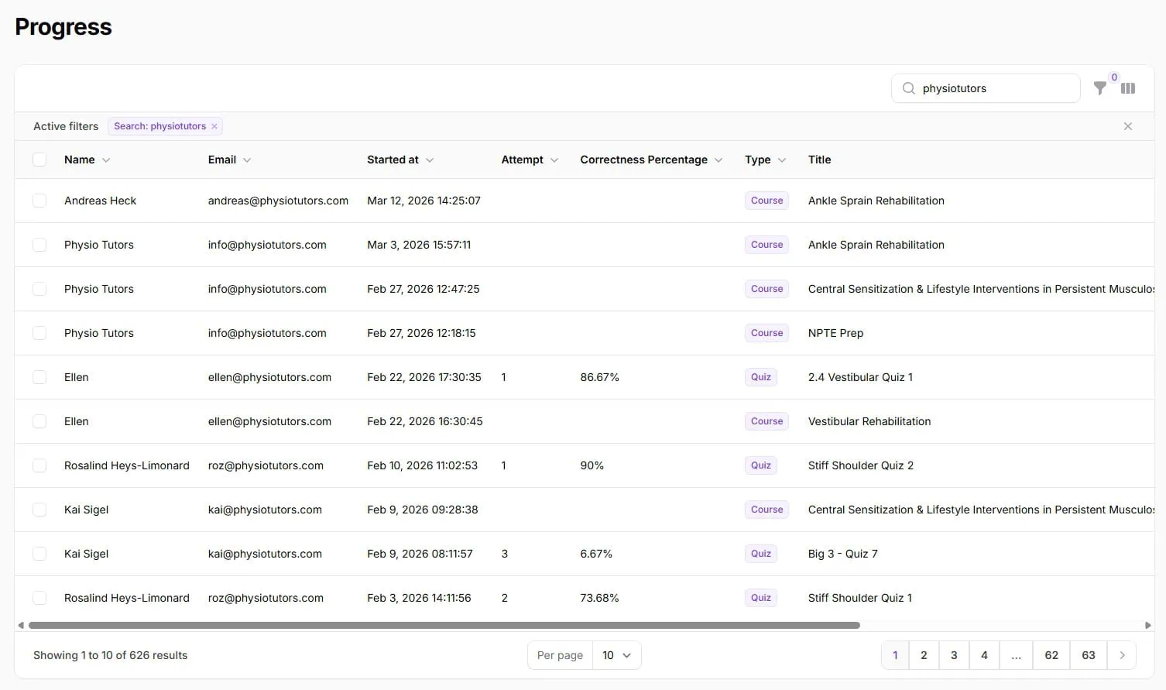Open the Per page dropdown
The width and height of the screenshot is (1166, 690).
click(616, 655)
